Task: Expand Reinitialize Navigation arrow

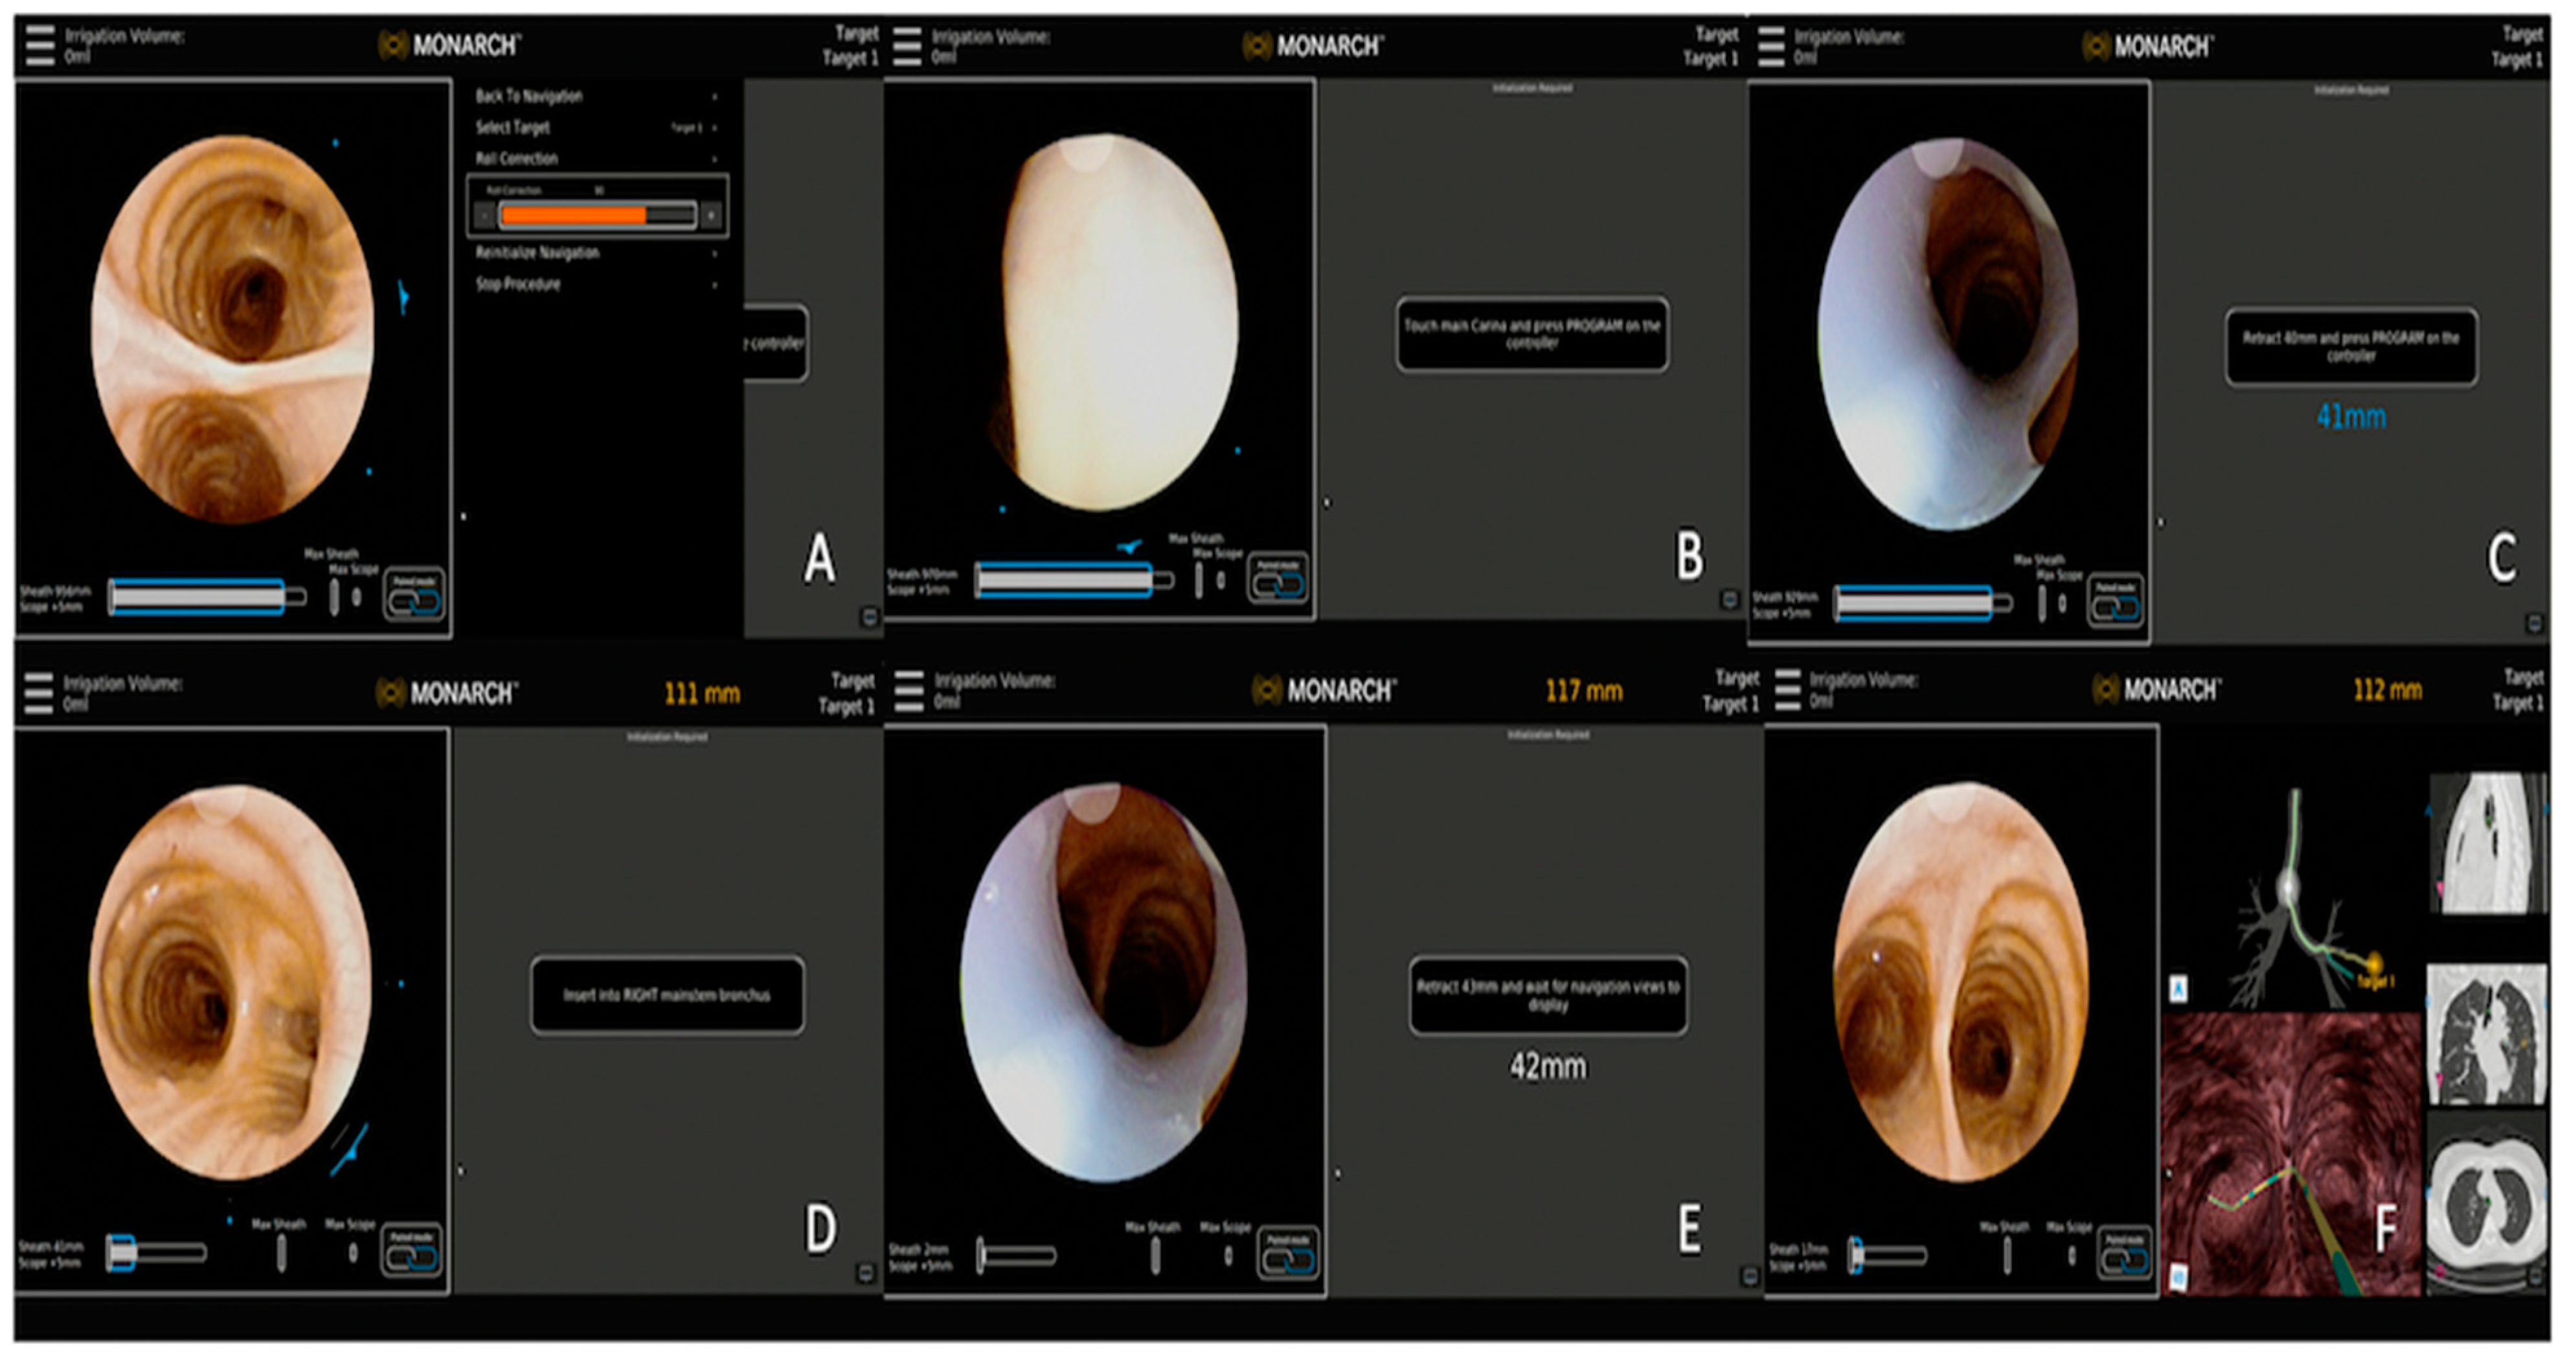Action: (714, 254)
